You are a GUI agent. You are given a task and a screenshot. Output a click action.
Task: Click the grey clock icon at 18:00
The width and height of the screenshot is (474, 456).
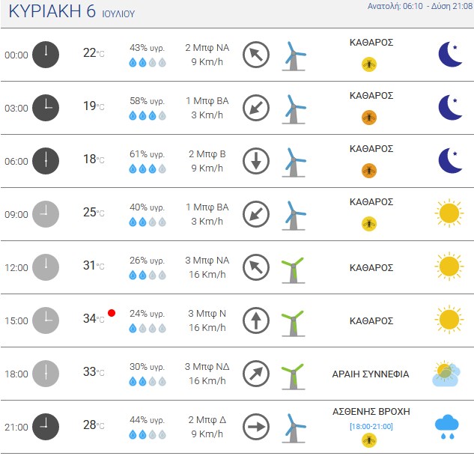46,374
